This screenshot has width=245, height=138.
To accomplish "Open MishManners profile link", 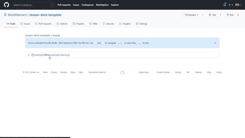I will (17, 15).
